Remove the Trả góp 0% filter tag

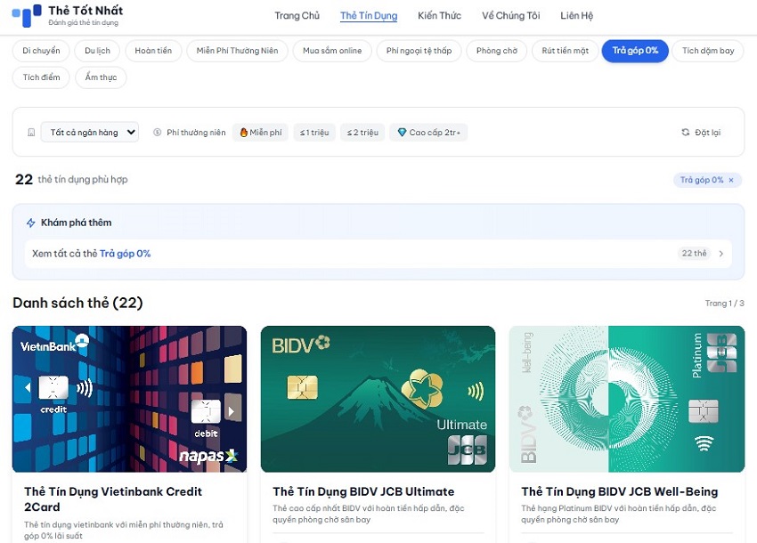(731, 180)
